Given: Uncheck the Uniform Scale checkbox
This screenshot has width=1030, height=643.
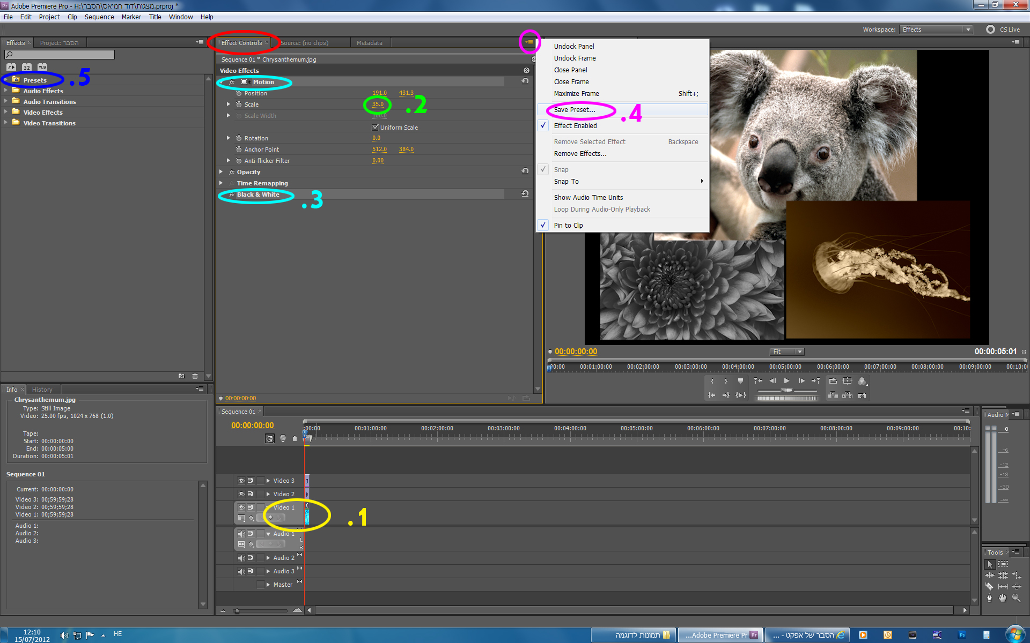Looking at the screenshot, I should point(376,128).
